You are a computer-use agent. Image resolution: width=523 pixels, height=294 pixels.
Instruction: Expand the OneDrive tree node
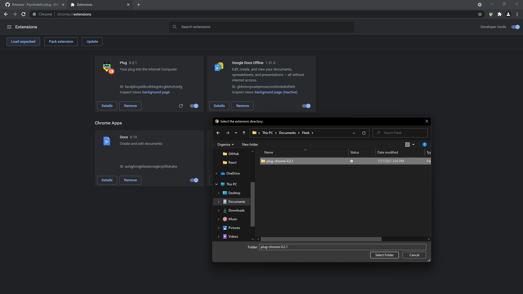[217, 173]
